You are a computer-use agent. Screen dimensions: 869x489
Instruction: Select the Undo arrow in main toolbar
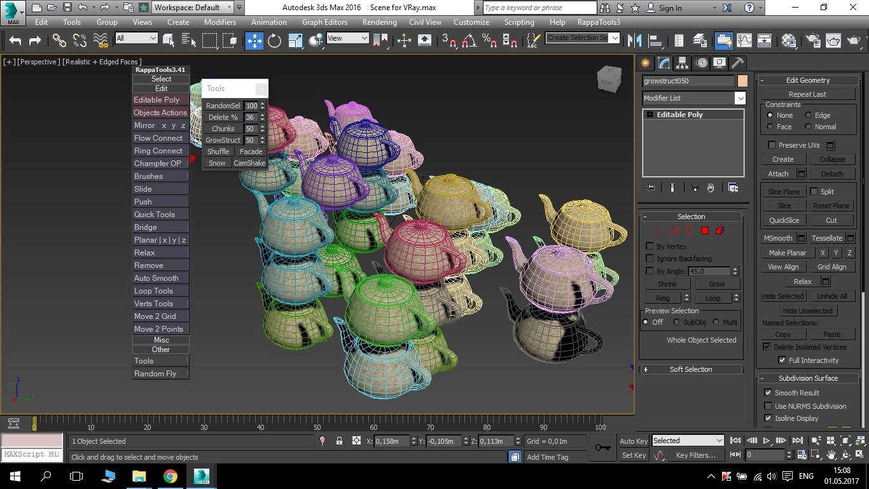(15, 40)
